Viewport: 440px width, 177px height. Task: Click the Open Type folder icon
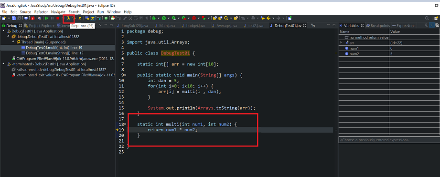point(215,18)
